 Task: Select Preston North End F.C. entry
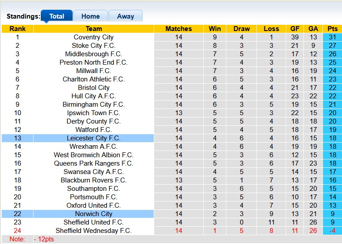coord(93,62)
